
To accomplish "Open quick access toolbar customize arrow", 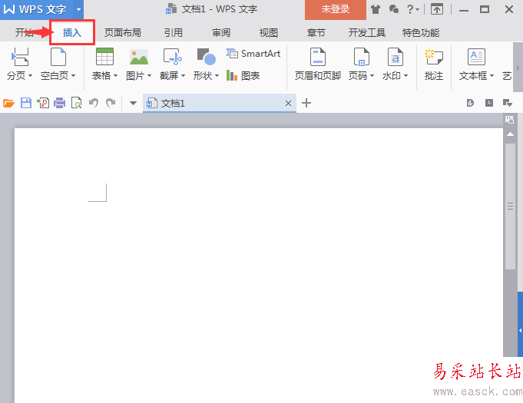I will point(133,104).
